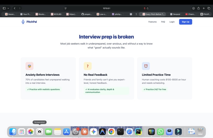Open the page menu icon in address bar
Screen dimensions: 213x138
click(66, 8)
